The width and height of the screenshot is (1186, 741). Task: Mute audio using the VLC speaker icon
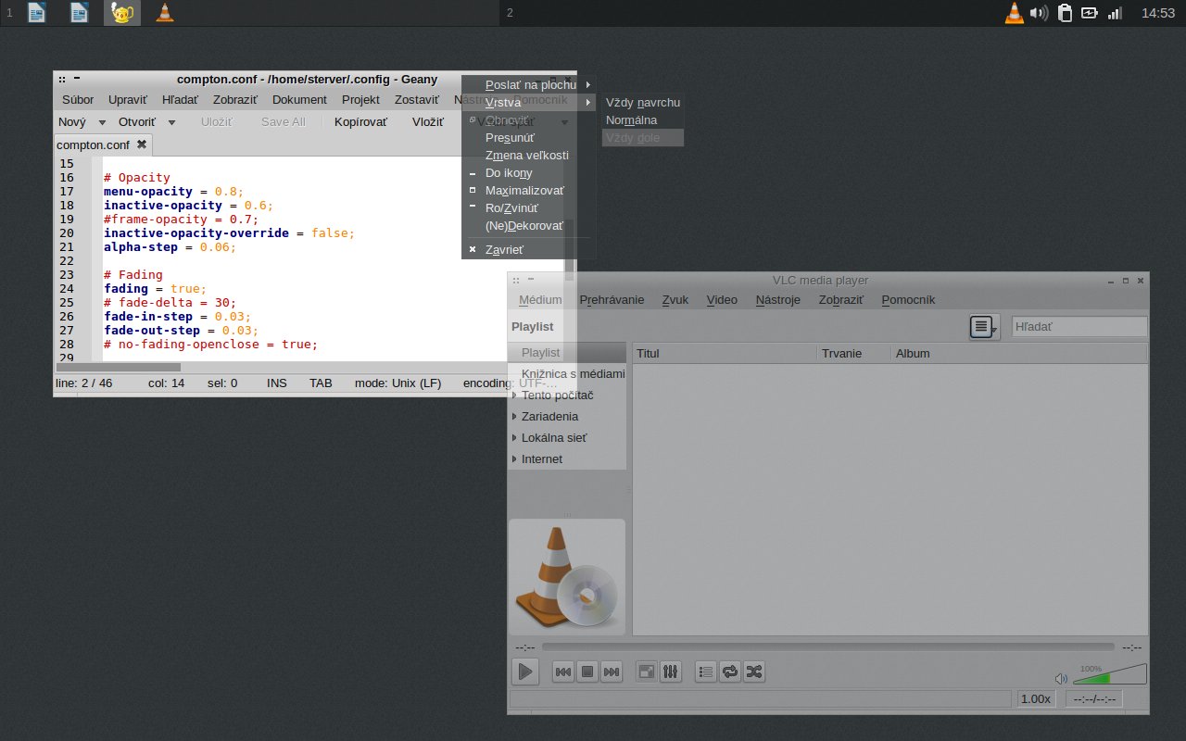coord(1062,679)
